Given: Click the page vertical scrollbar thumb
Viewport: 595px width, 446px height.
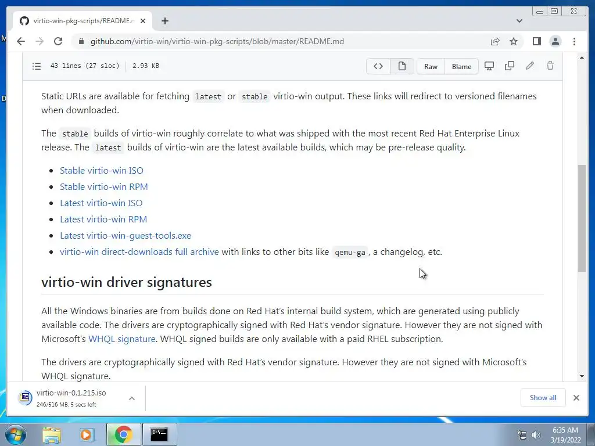Looking at the screenshot, I should (x=582, y=218).
